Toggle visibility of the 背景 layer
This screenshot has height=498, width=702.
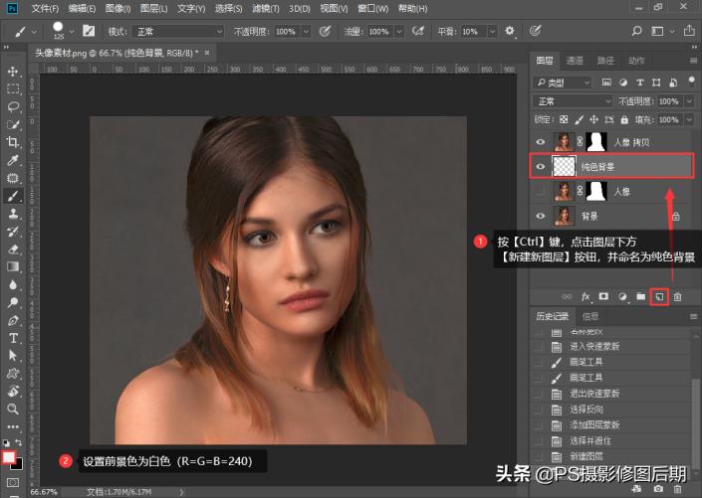(541, 216)
